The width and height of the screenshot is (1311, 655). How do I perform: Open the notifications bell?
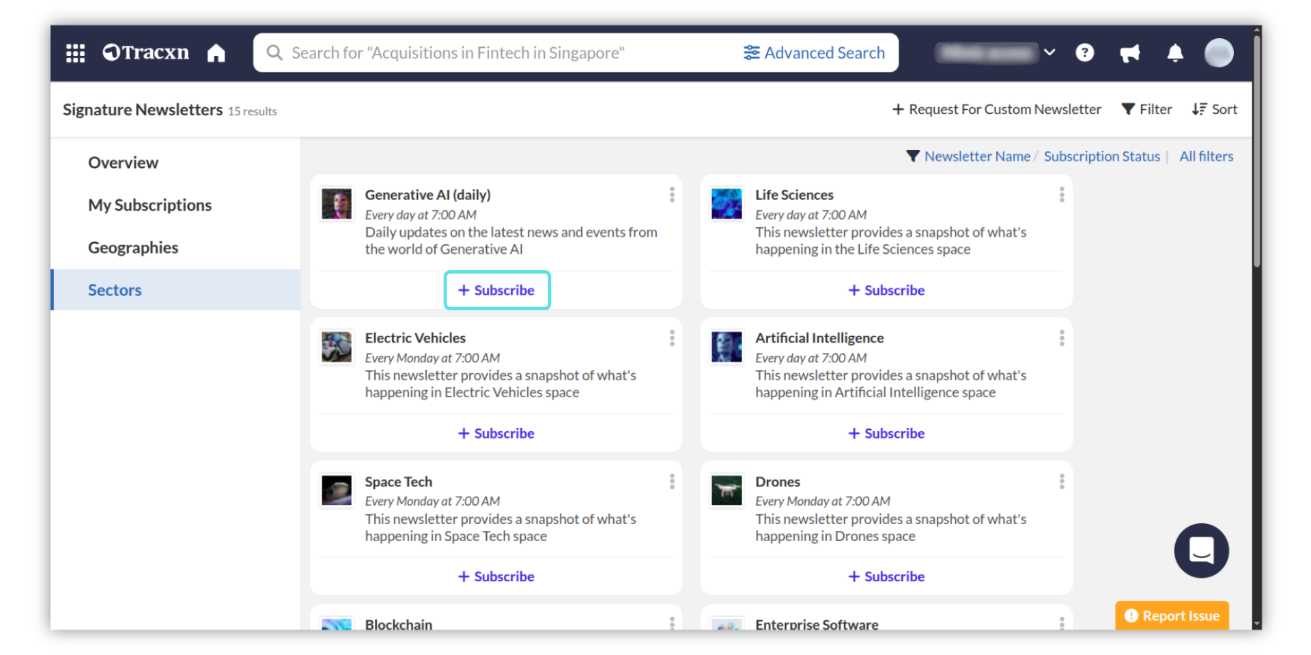[1174, 53]
